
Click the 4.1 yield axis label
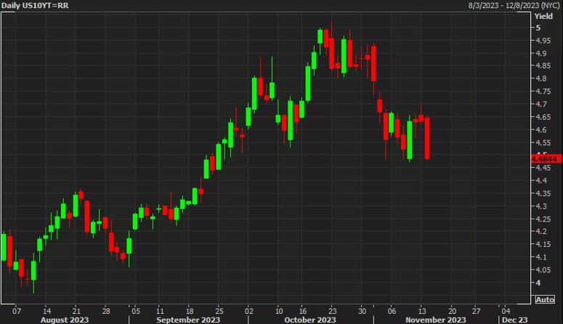[x=541, y=257]
